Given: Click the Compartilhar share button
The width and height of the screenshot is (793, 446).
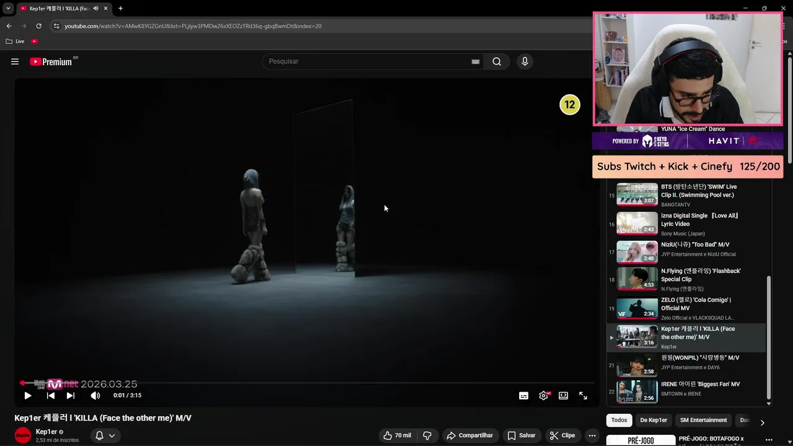Looking at the screenshot, I should pyautogui.click(x=470, y=435).
